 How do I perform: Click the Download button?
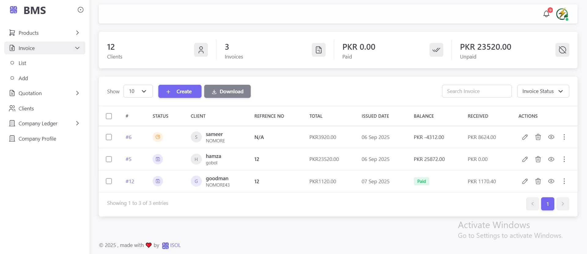click(227, 91)
